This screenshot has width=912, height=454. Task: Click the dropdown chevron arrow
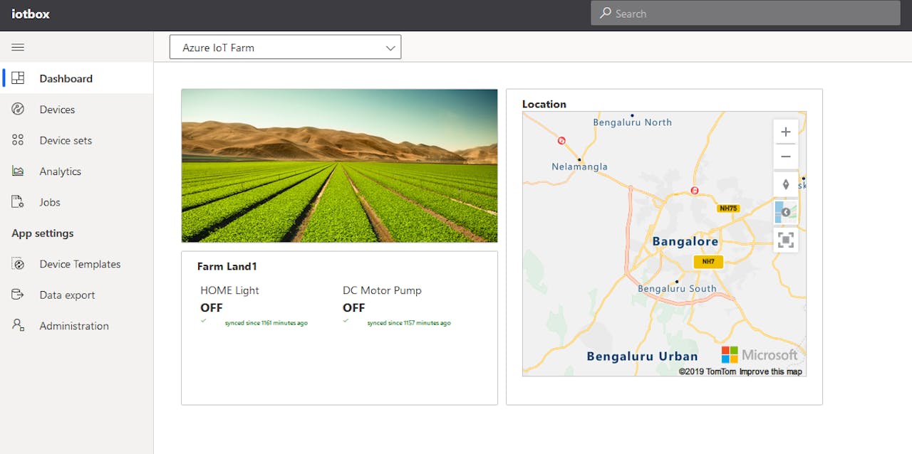(x=390, y=48)
